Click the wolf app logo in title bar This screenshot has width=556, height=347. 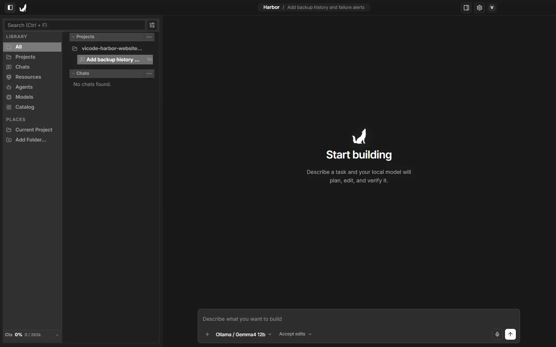23,8
